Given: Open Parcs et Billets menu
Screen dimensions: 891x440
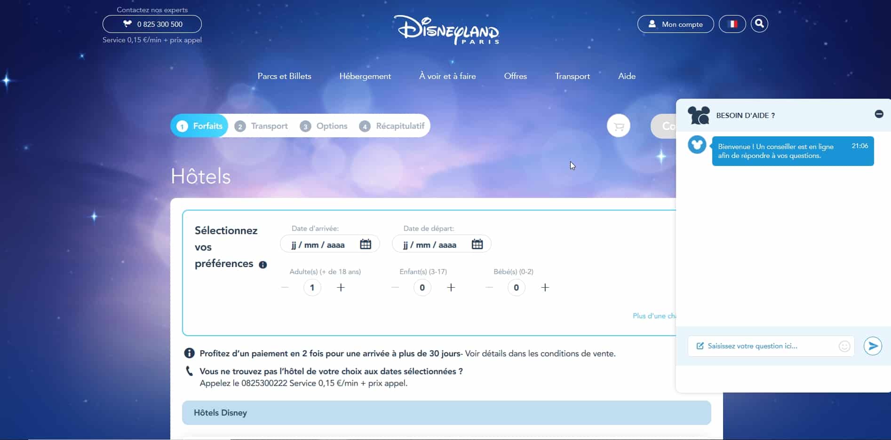Looking at the screenshot, I should (x=284, y=76).
